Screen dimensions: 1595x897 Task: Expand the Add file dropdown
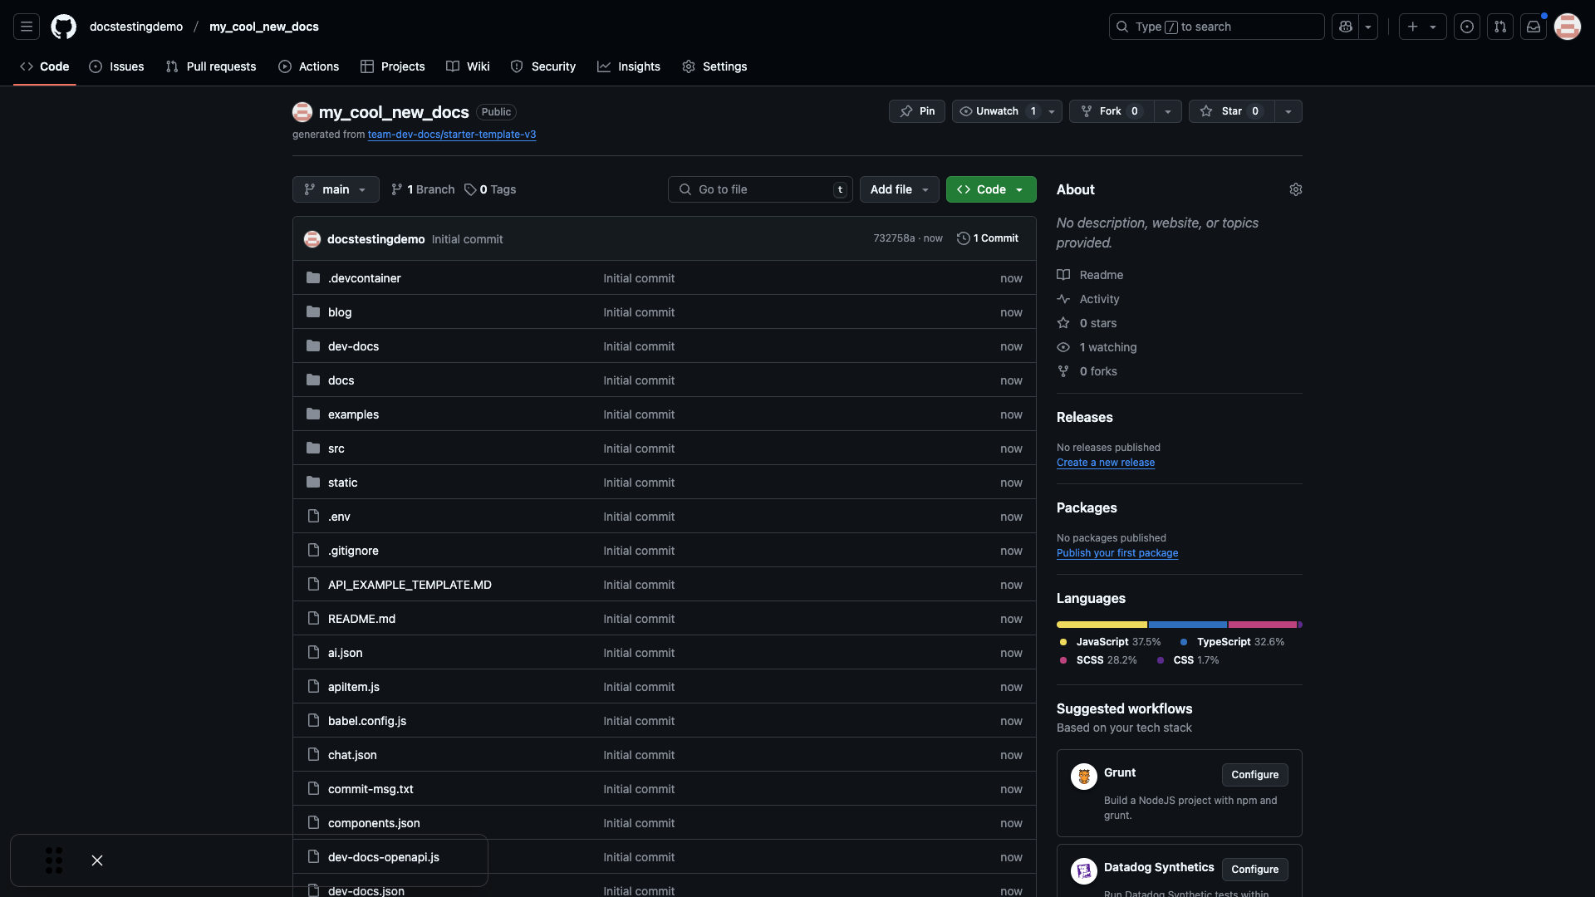[899, 189]
